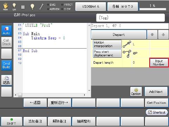Click the PRTCT indicator
This screenshot has height=127, width=169.
click(67, 5)
